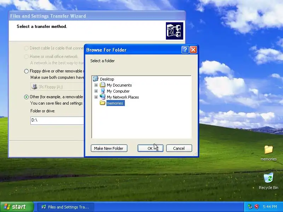The width and height of the screenshot is (283, 212).
Task: Click the 5:44 PM clock
Action: click(270, 207)
